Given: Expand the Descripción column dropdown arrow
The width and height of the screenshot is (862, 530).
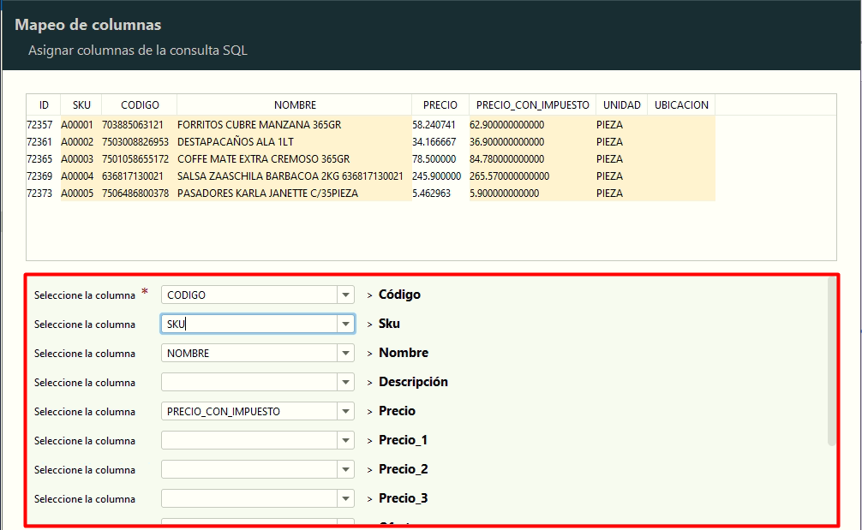Looking at the screenshot, I should pyautogui.click(x=345, y=382).
